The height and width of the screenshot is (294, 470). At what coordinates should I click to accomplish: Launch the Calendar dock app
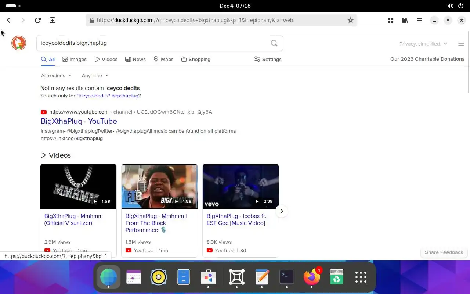tap(134, 277)
